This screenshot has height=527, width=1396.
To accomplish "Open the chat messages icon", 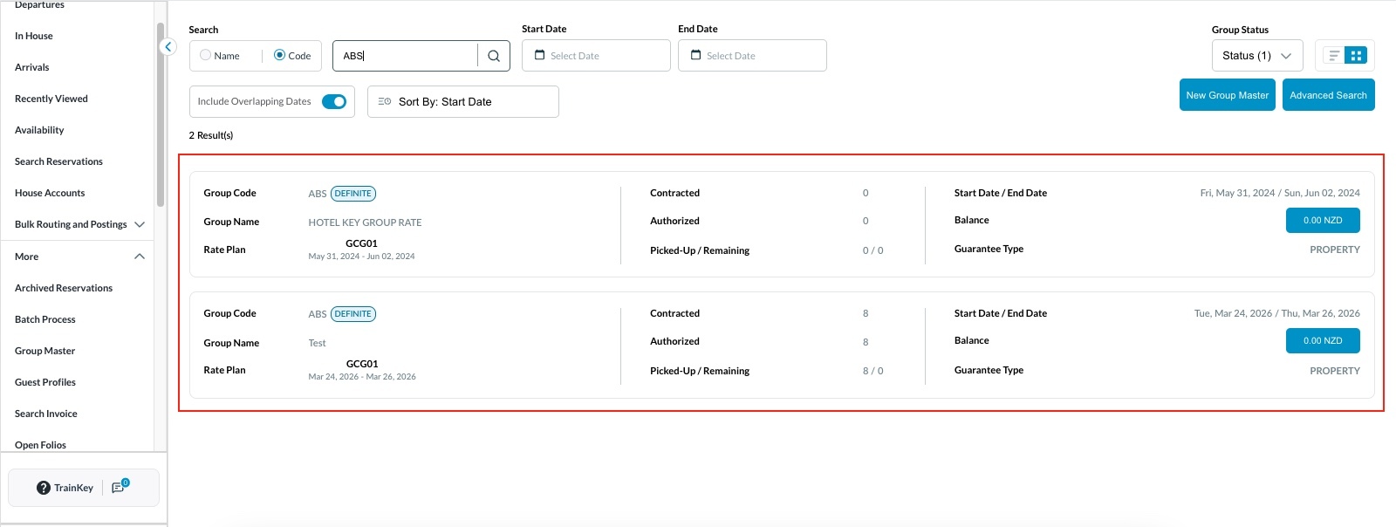I will tap(120, 488).
